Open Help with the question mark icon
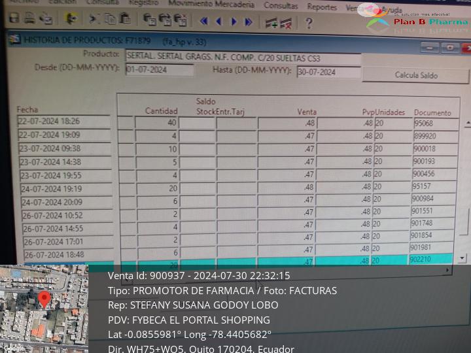This screenshot has width=471, height=353. [x=309, y=23]
